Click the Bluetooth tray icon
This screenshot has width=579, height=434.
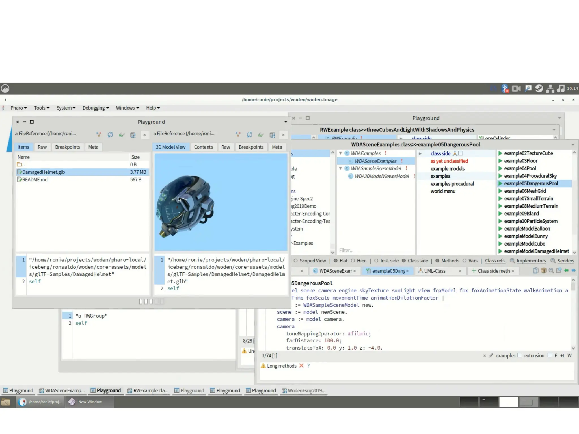click(x=505, y=88)
